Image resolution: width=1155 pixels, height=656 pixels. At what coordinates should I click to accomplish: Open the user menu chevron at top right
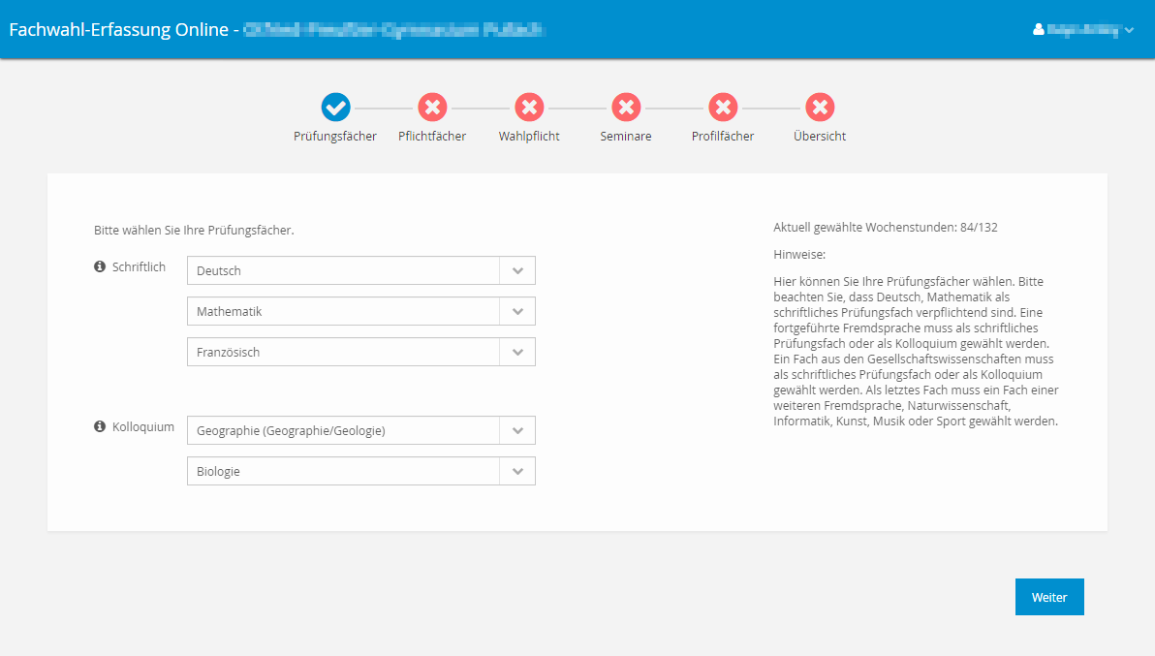(1129, 30)
